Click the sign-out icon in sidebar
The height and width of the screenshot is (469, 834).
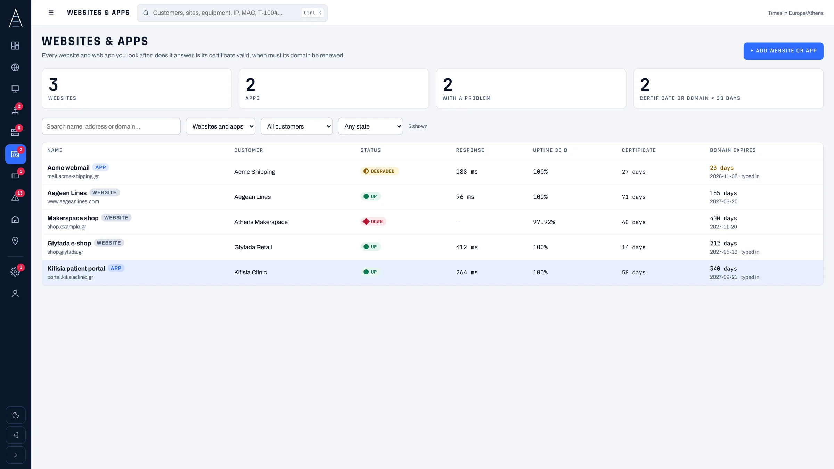16,435
